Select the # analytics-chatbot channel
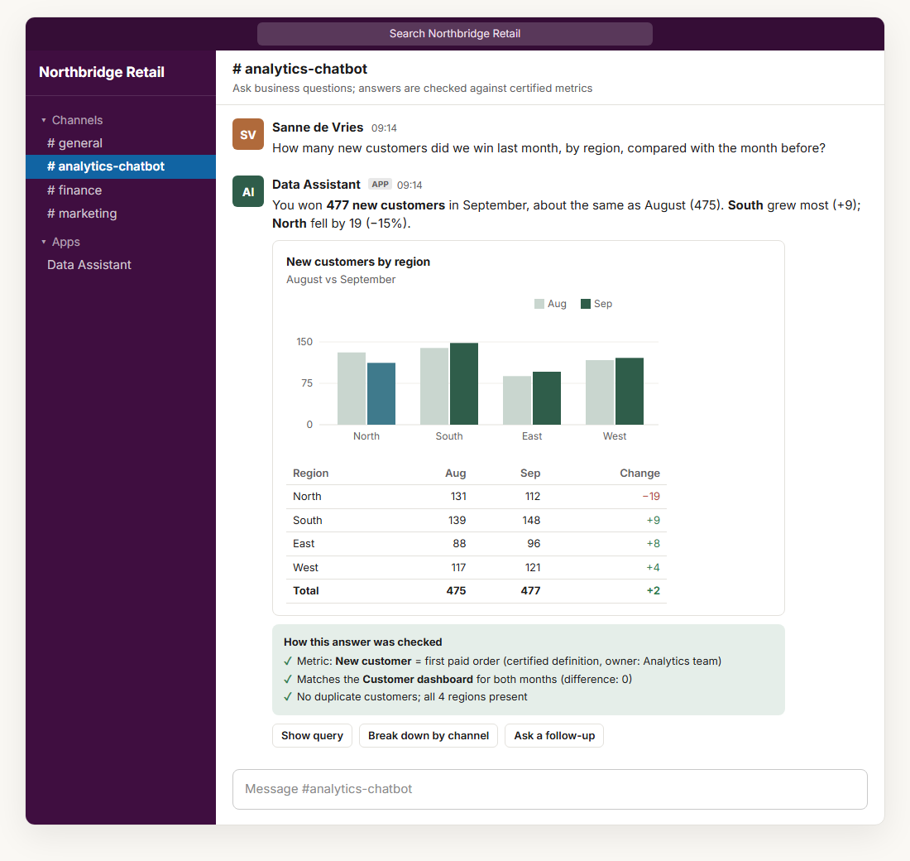The height and width of the screenshot is (861, 910). coord(121,166)
